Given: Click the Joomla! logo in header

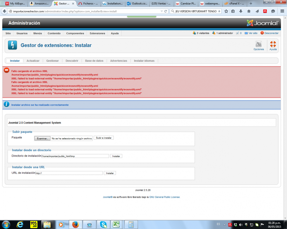Looking at the screenshot, I should pos(262,23).
